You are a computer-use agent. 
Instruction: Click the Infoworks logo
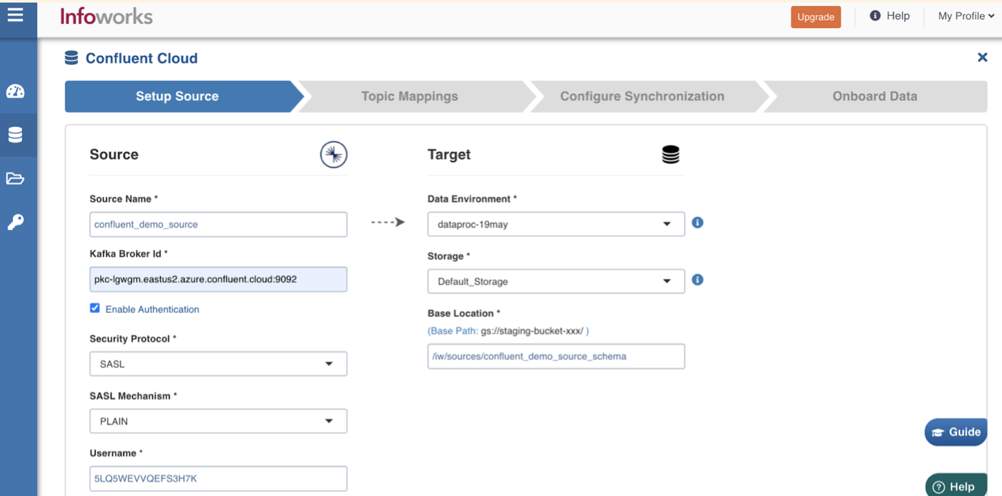106,16
